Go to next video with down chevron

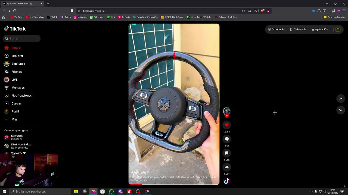(341, 110)
